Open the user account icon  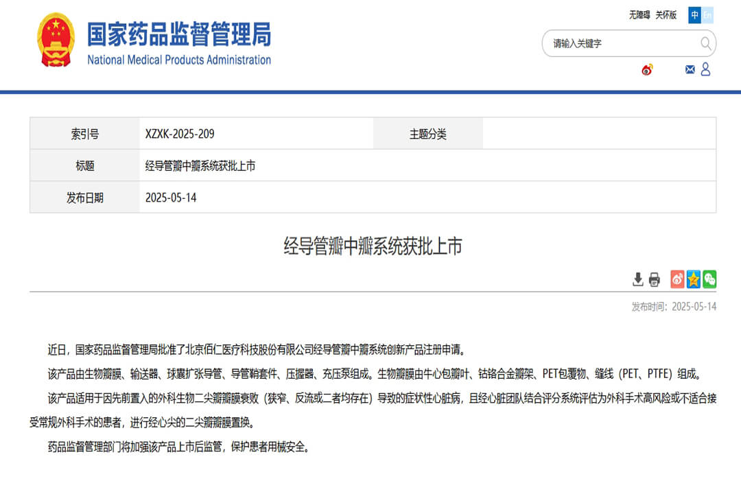[x=705, y=69]
